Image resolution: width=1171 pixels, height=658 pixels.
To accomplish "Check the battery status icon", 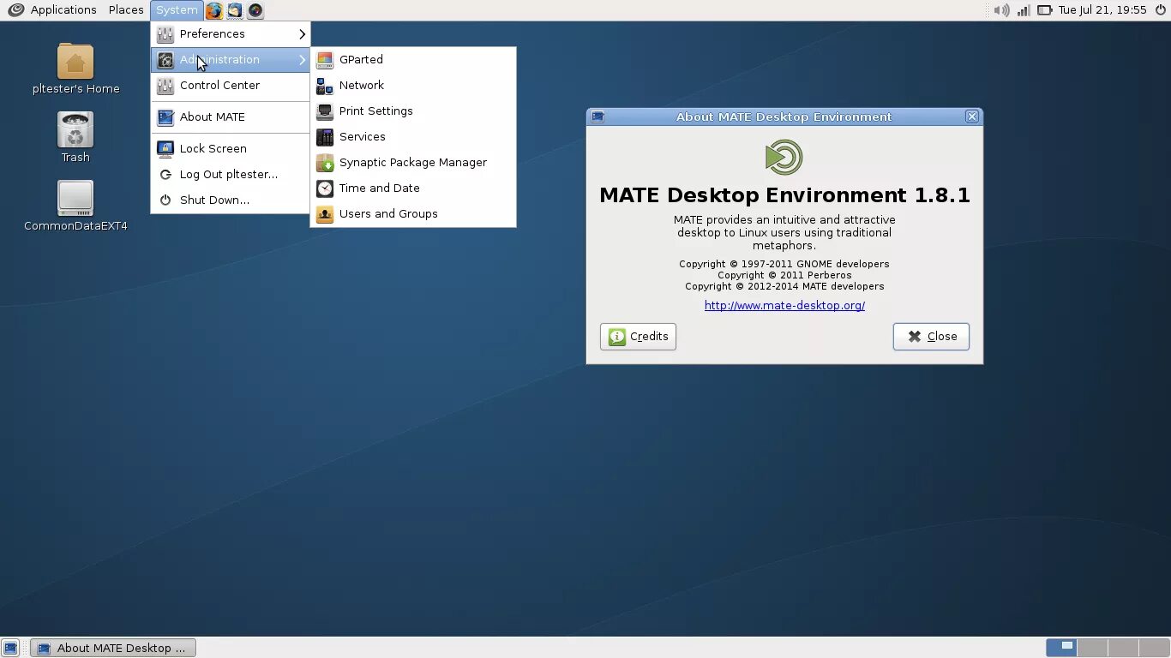I will click(x=1044, y=10).
